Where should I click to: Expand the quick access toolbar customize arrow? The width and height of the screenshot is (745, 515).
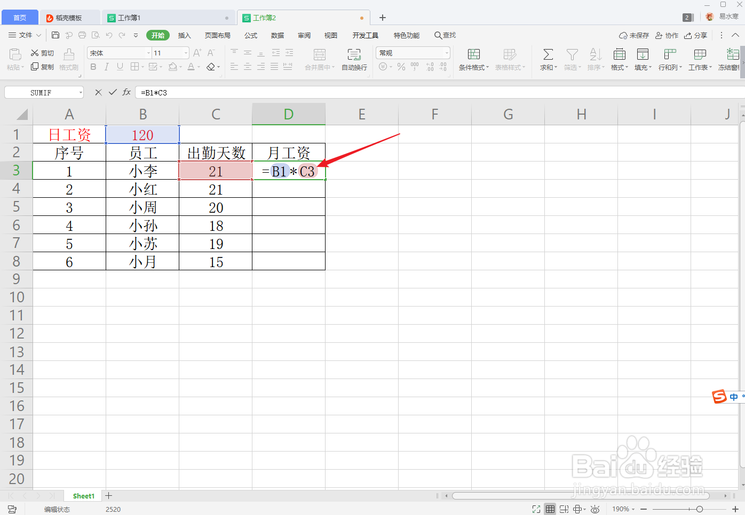click(x=136, y=35)
